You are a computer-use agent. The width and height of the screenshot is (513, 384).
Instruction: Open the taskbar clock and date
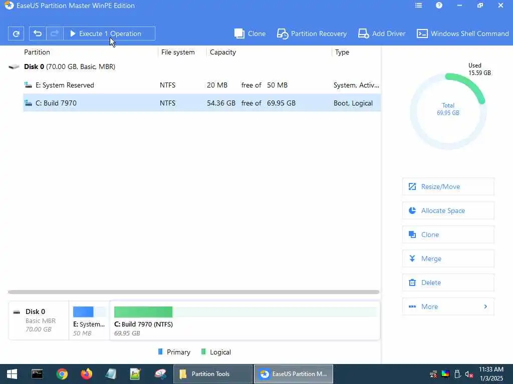click(491, 374)
